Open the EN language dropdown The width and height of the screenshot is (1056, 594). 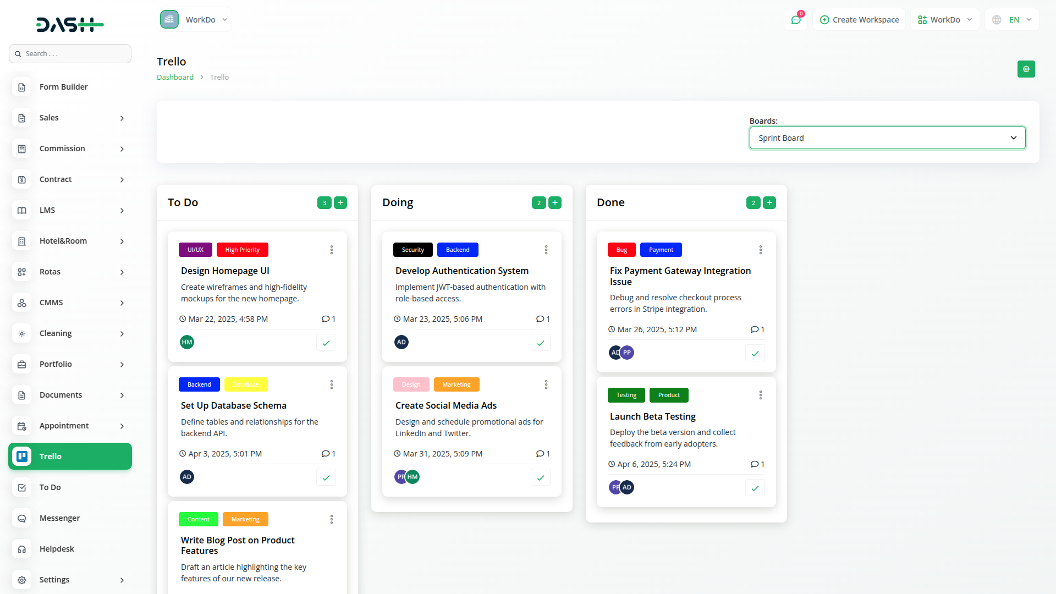[1012, 20]
